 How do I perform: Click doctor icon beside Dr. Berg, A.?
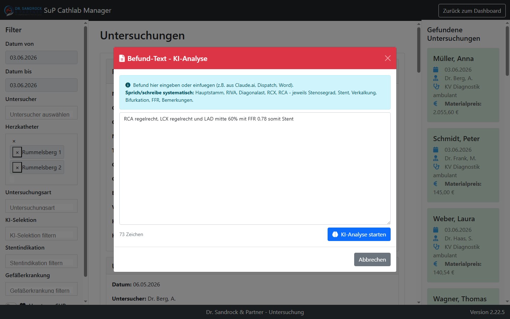point(436,78)
